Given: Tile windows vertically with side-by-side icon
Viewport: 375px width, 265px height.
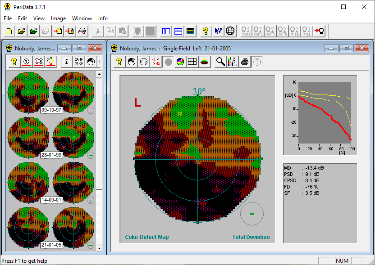Looking at the screenshot, I should point(166,31).
